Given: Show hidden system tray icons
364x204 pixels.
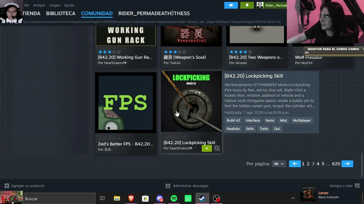Looking at the screenshot, I should click(x=293, y=198).
